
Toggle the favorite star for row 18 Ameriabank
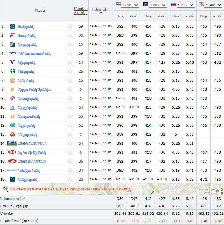[x=70, y=179]
